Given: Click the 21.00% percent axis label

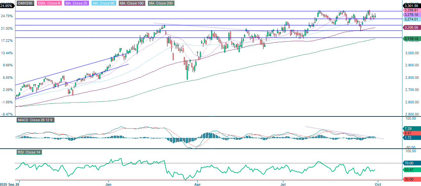Looking at the screenshot, I should coord(7,28).
